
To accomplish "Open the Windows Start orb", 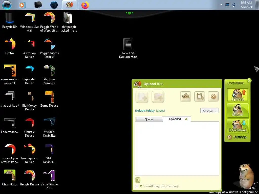I will 7,5.
